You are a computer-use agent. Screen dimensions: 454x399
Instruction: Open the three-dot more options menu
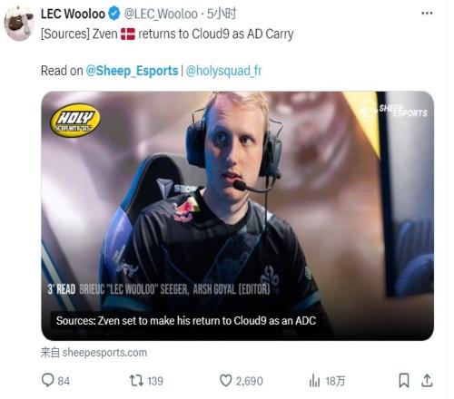pyautogui.click(x=427, y=14)
